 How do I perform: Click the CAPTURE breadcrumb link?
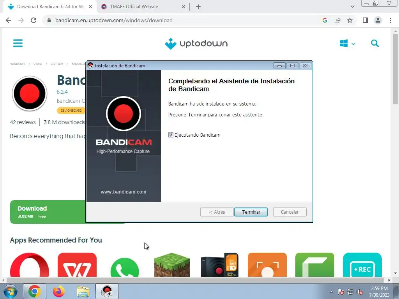57,64
